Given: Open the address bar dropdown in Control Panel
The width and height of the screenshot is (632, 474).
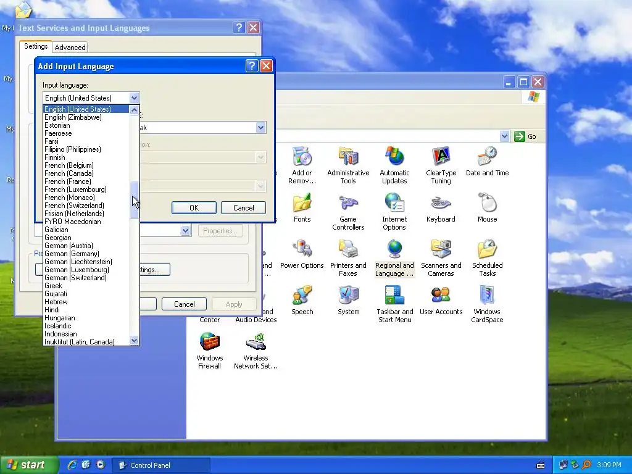Looking at the screenshot, I should (x=504, y=136).
